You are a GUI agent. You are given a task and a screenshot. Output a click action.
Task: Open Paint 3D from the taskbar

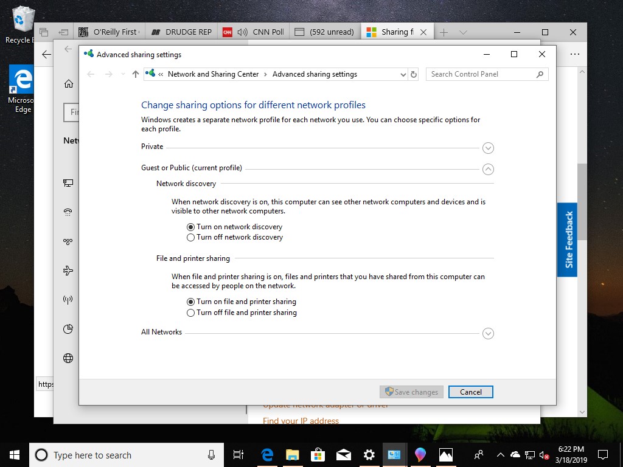click(420, 455)
